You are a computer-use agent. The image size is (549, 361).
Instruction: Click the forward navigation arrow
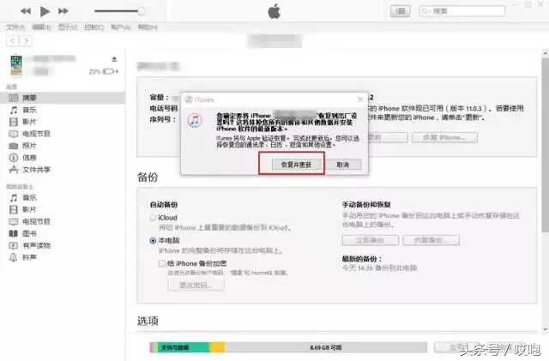point(26,41)
